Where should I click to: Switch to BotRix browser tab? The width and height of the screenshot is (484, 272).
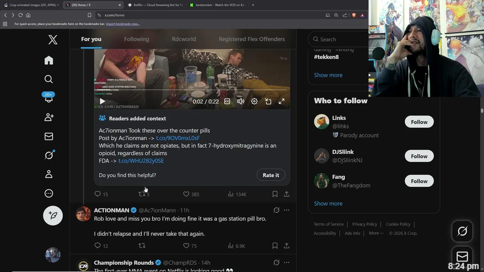pyautogui.click(x=155, y=5)
